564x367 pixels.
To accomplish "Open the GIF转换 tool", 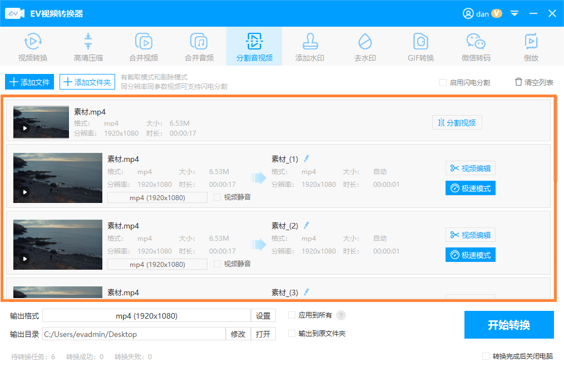I will tap(420, 47).
